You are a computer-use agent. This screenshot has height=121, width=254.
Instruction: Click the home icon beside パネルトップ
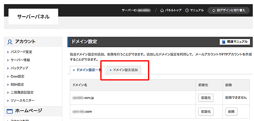coord(162,11)
